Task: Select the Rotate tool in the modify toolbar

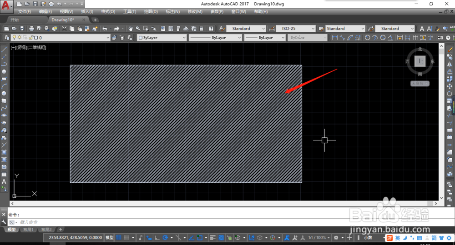Action: 450,93
